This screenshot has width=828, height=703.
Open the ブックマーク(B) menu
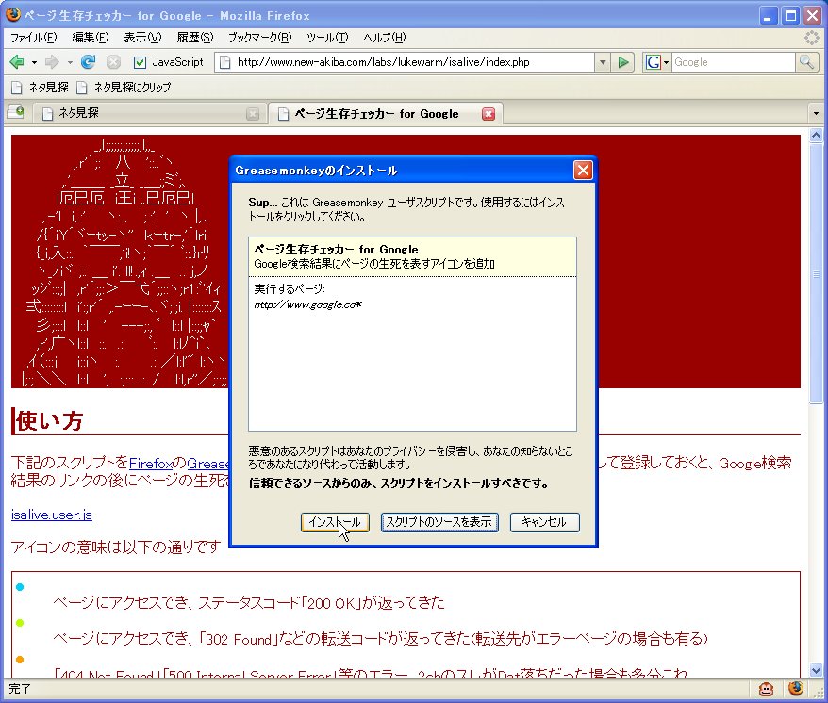259,38
